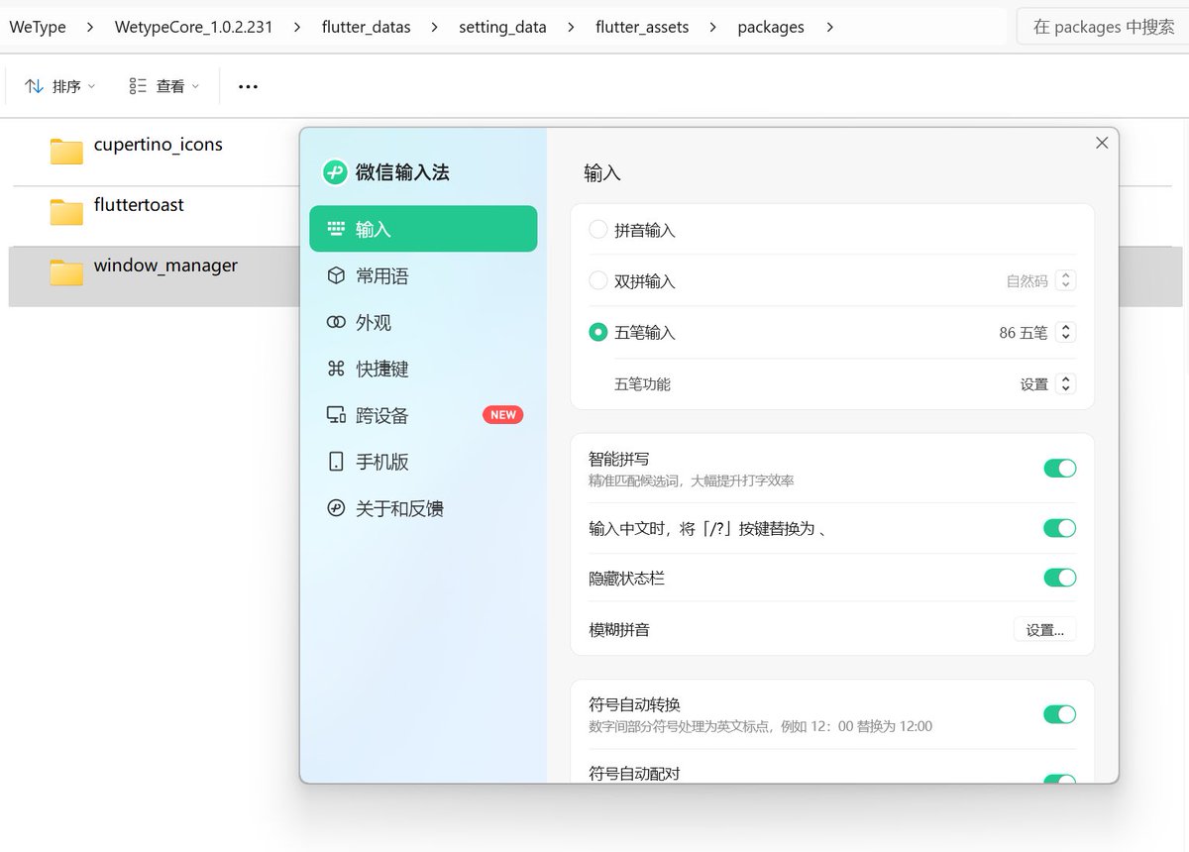Click circular icon beside 关于和反馈
This screenshot has height=852, width=1189.
point(336,508)
